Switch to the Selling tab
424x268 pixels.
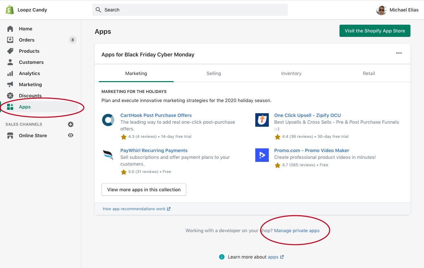point(214,73)
